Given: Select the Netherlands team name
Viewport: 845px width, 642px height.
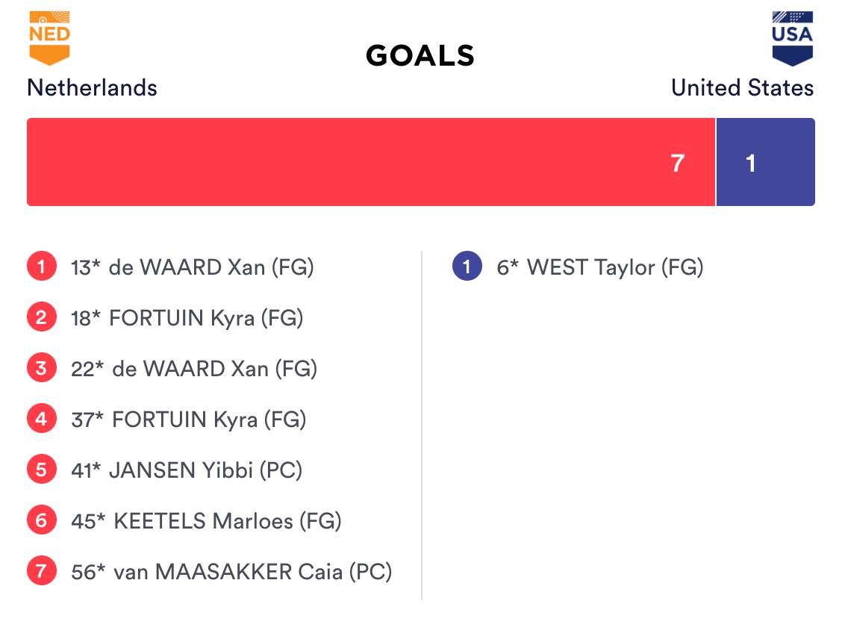Looking at the screenshot, I should click(92, 88).
